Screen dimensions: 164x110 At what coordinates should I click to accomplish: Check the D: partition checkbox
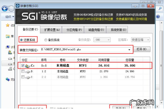pyautogui.click(x=23, y=71)
